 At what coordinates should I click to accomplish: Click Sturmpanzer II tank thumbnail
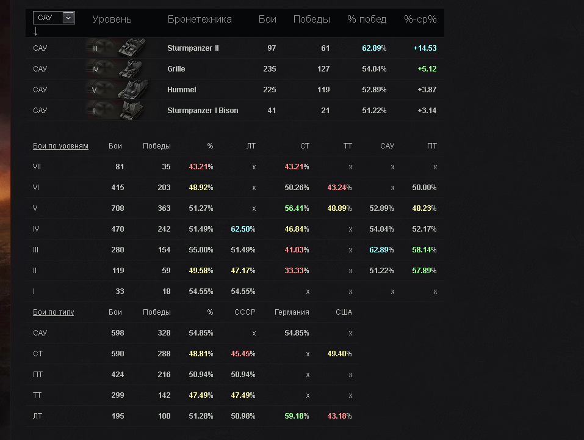pos(132,48)
